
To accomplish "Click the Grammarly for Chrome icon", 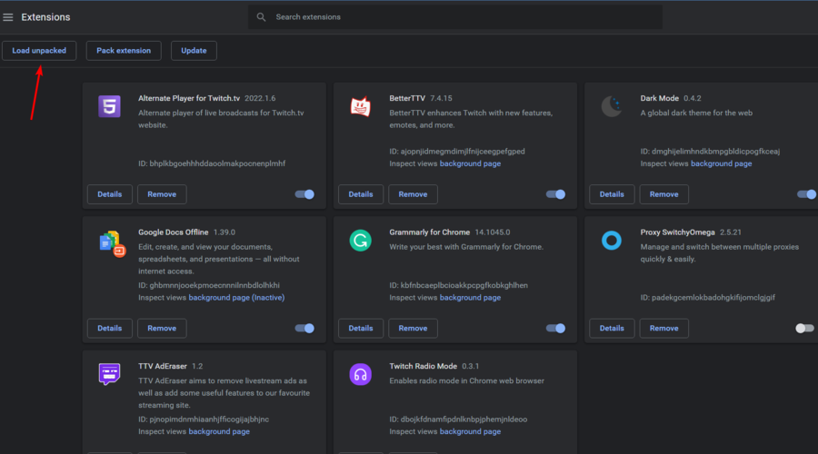I will point(361,241).
